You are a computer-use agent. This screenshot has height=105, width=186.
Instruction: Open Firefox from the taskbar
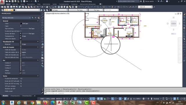click(x=45, y=103)
